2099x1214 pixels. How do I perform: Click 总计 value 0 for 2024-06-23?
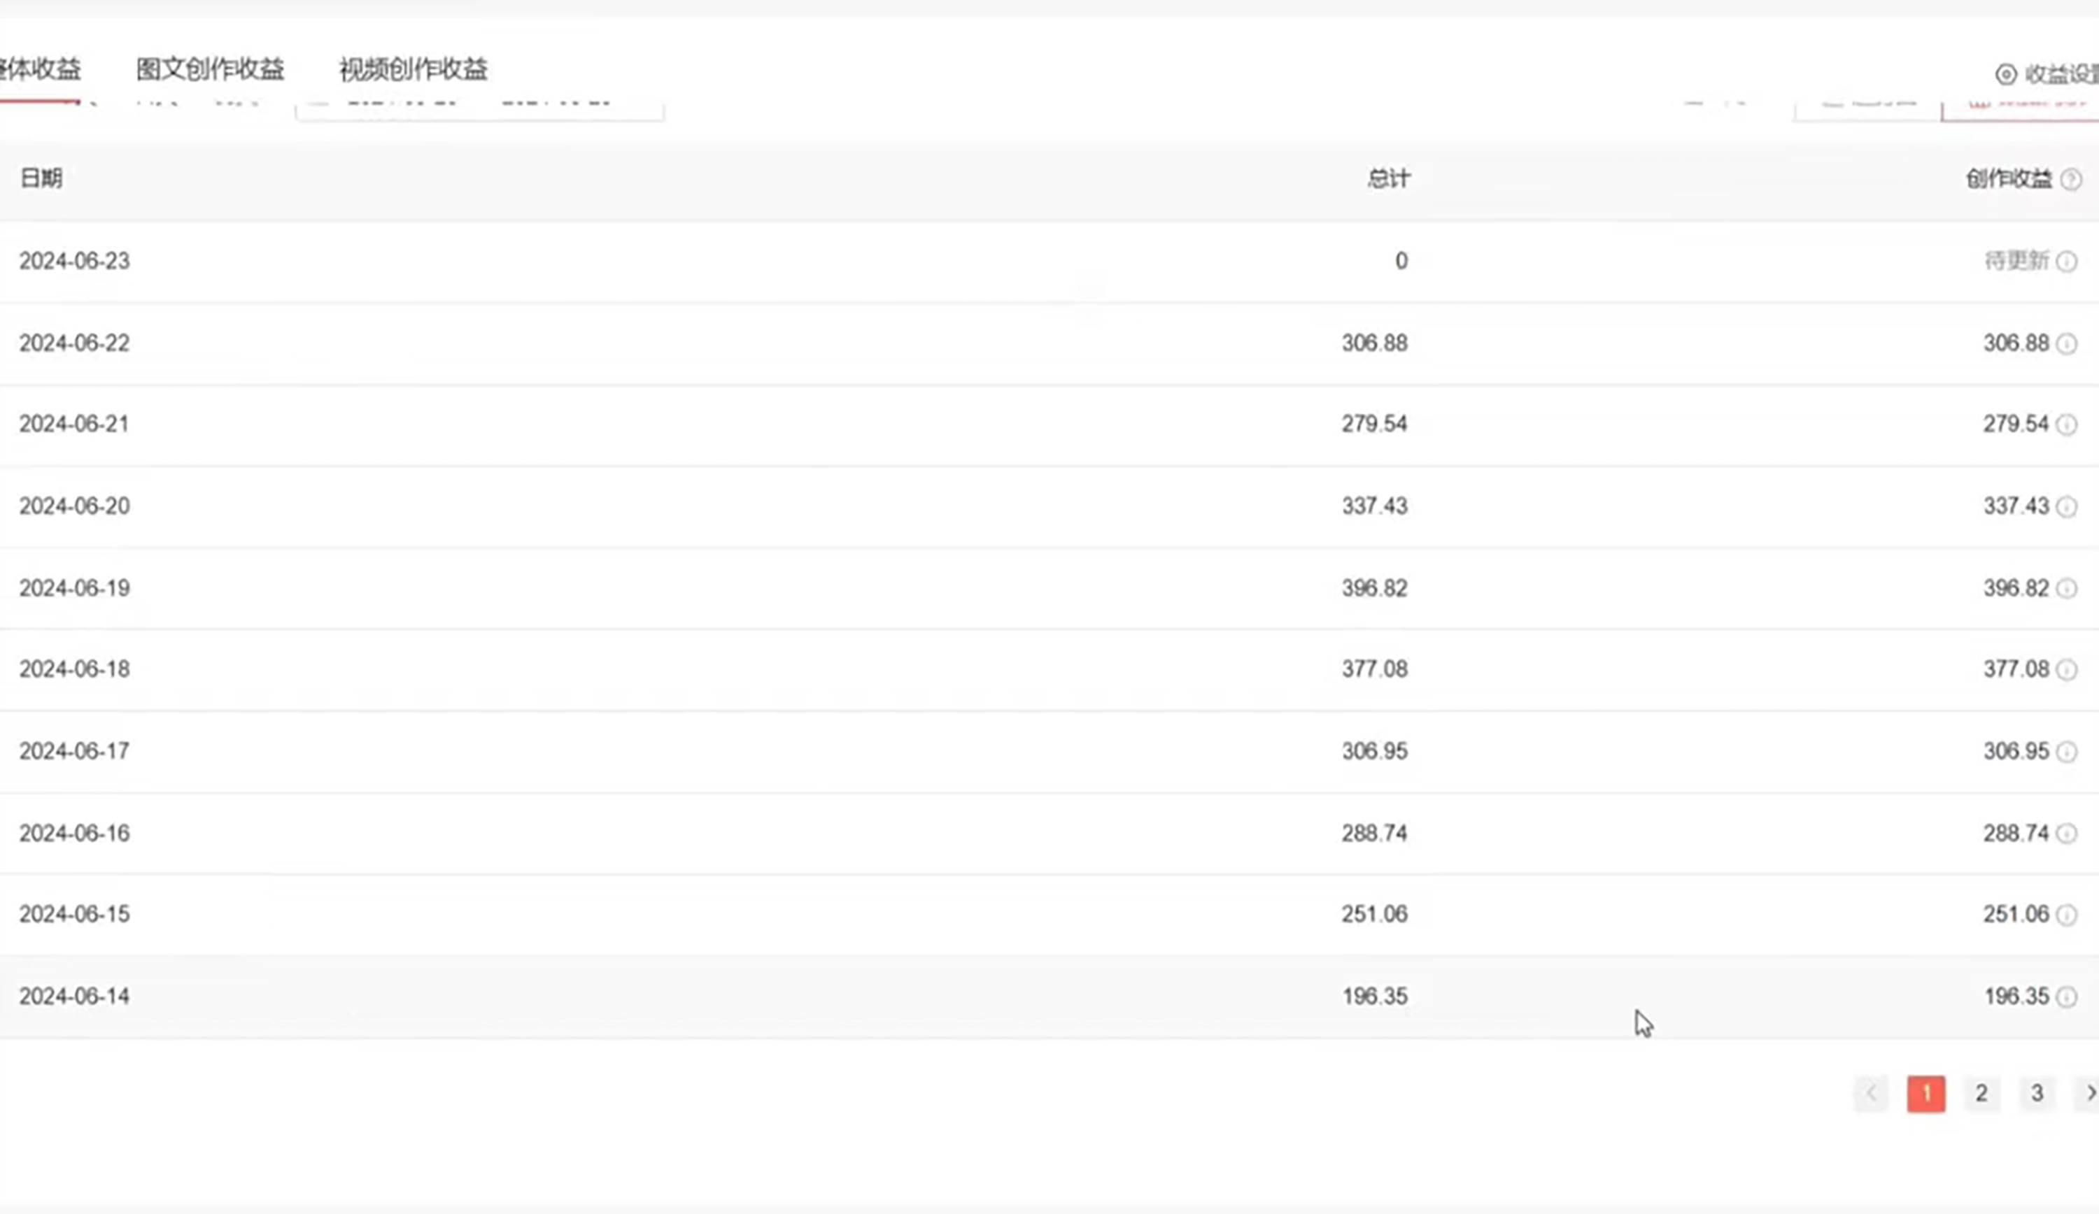pos(1401,261)
